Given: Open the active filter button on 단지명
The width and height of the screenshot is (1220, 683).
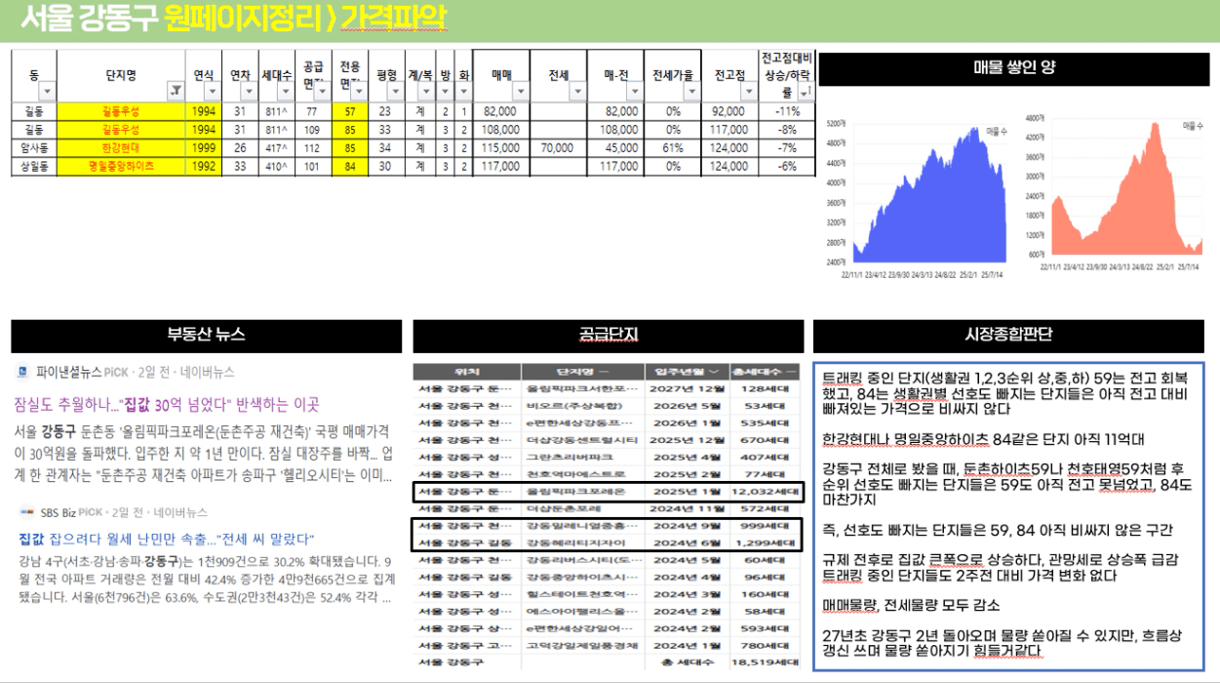Looking at the screenshot, I should [x=176, y=91].
